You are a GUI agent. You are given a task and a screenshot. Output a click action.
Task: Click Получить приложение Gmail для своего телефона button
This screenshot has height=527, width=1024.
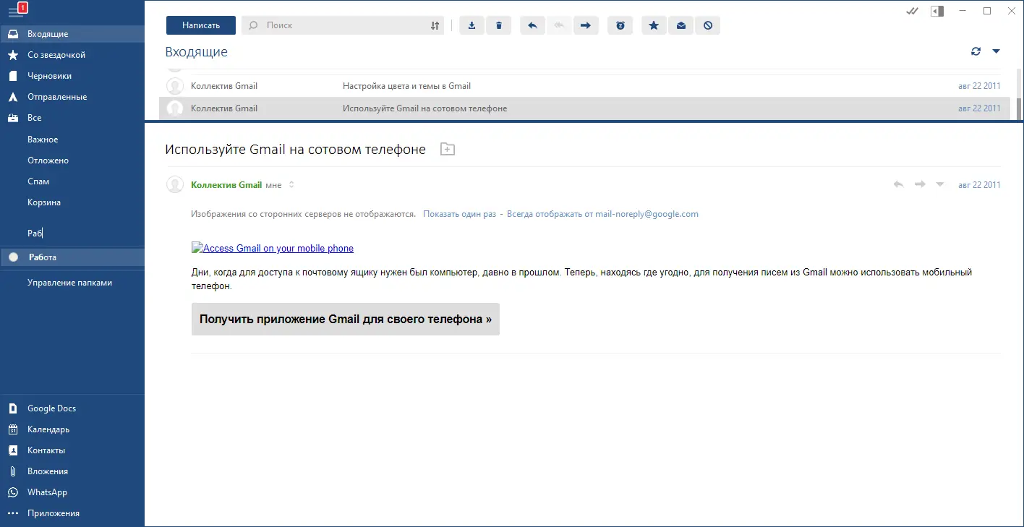pyautogui.click(x=346, y=320)
